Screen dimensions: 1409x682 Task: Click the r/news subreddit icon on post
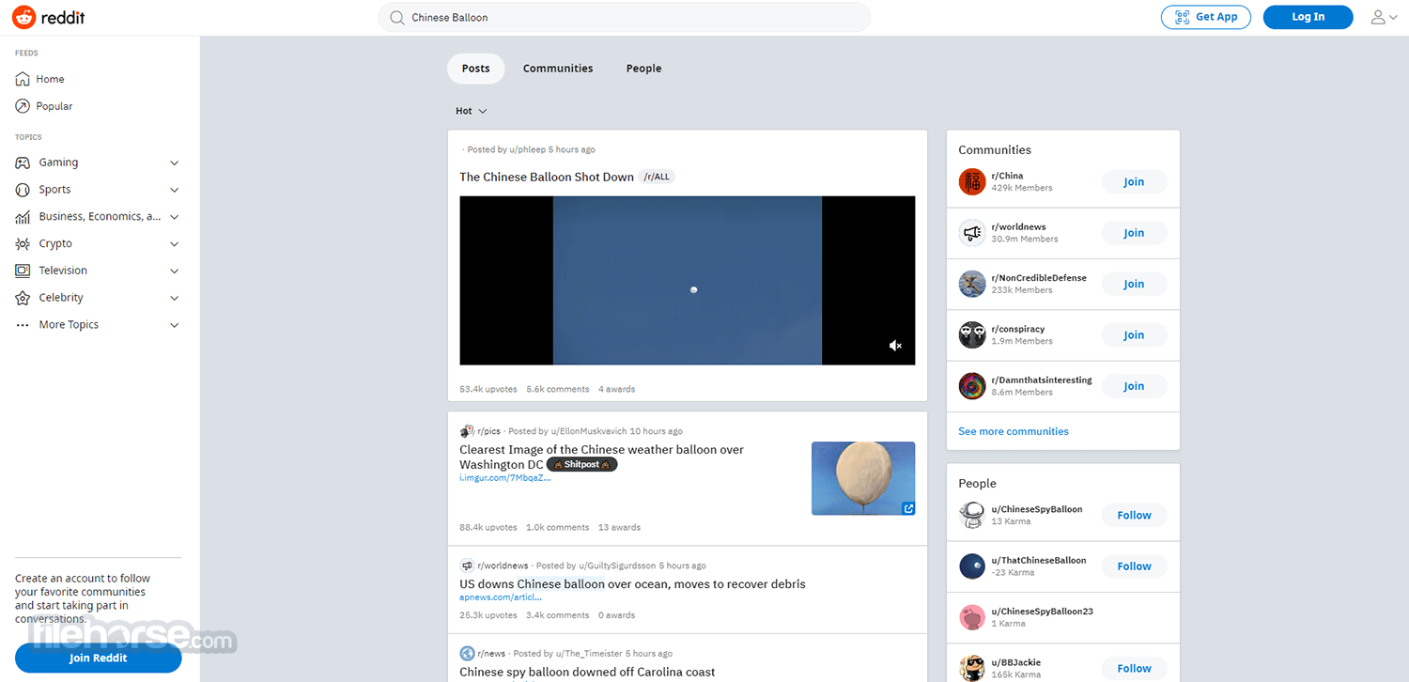pos(467,654)
